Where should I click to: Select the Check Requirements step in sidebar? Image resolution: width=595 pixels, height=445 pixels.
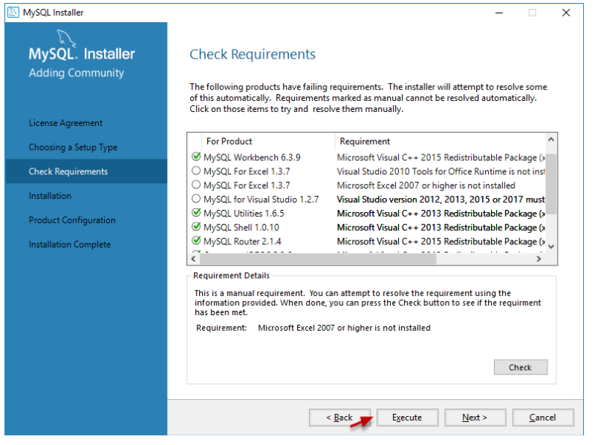point(86,171)
